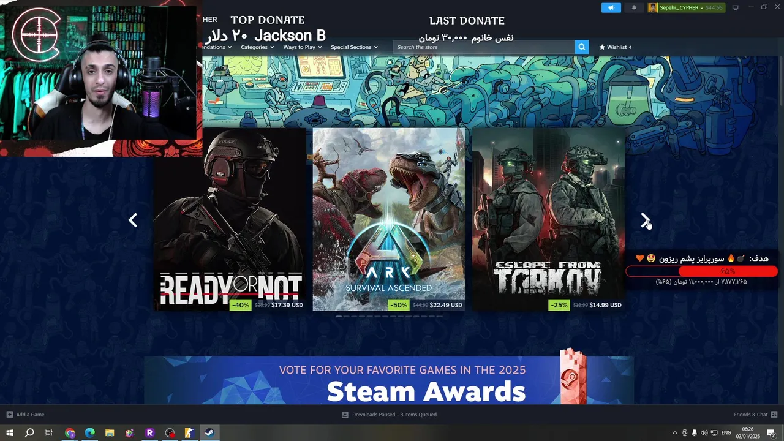
Task: Click the Steam announcements megaphone icon
Action: [x=611, y=7]
